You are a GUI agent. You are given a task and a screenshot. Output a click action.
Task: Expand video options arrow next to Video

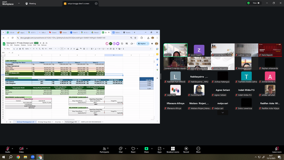(27, 148)
